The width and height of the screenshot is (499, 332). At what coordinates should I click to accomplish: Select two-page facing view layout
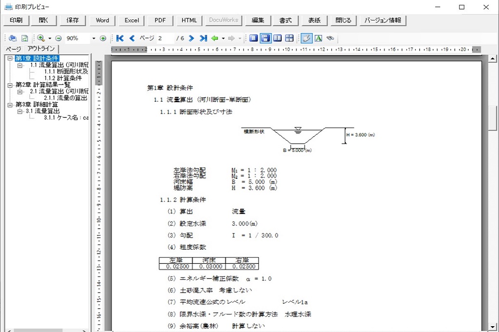pos(277,38)
